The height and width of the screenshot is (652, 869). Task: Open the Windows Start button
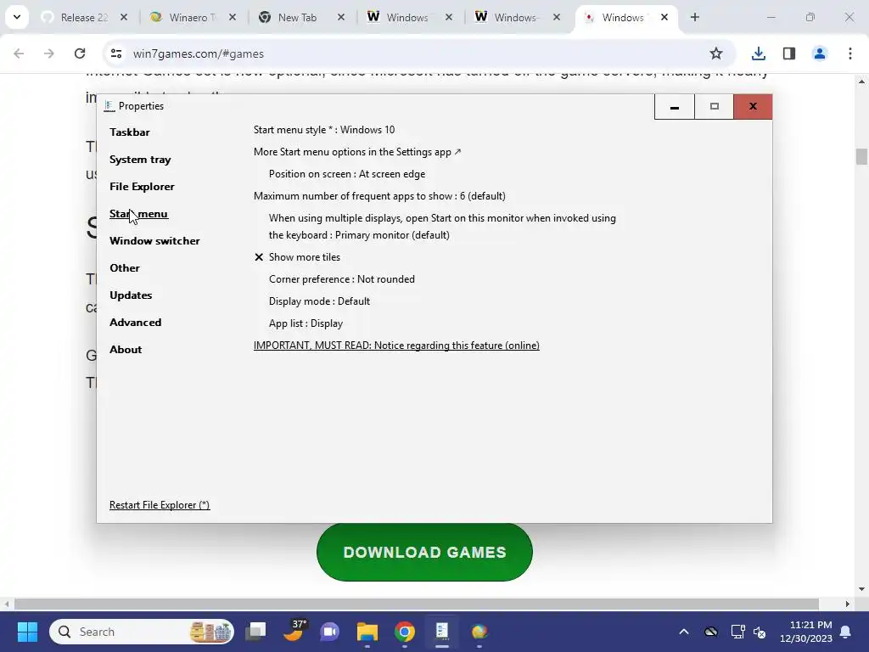[x=27, y=632]
